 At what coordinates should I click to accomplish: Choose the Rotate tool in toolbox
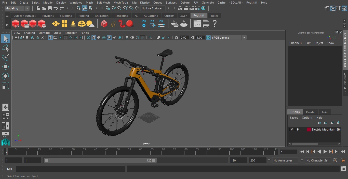[x=6, y=76]
